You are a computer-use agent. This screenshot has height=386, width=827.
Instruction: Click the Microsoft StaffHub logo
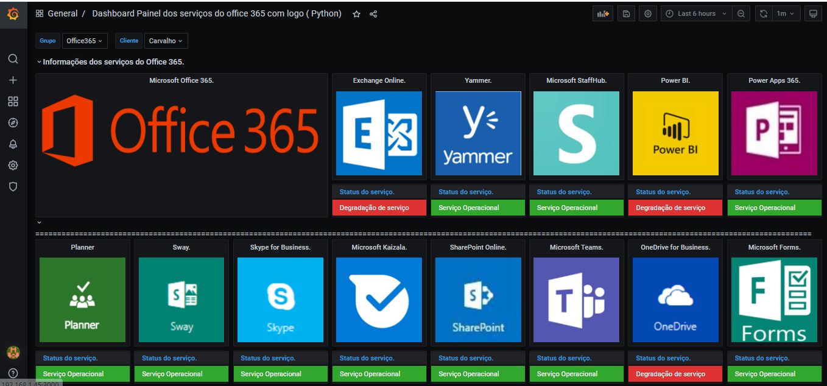coord(576,133)
